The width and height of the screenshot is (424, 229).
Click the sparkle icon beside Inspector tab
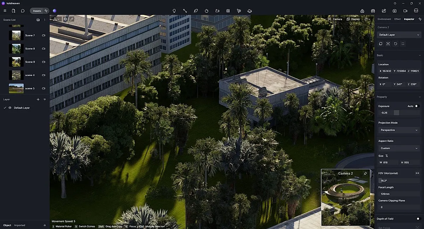coord(420,19)
